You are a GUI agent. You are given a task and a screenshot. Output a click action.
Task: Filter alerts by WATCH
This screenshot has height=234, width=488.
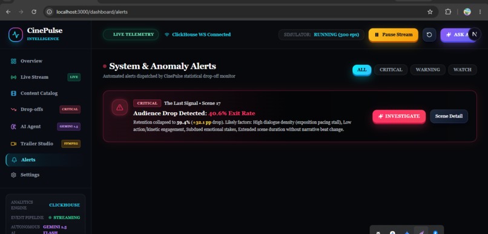tap(462, 70)
